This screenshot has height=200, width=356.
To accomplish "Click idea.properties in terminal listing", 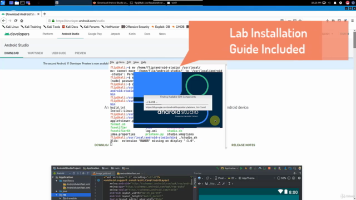I will click(x=122, y=134).
